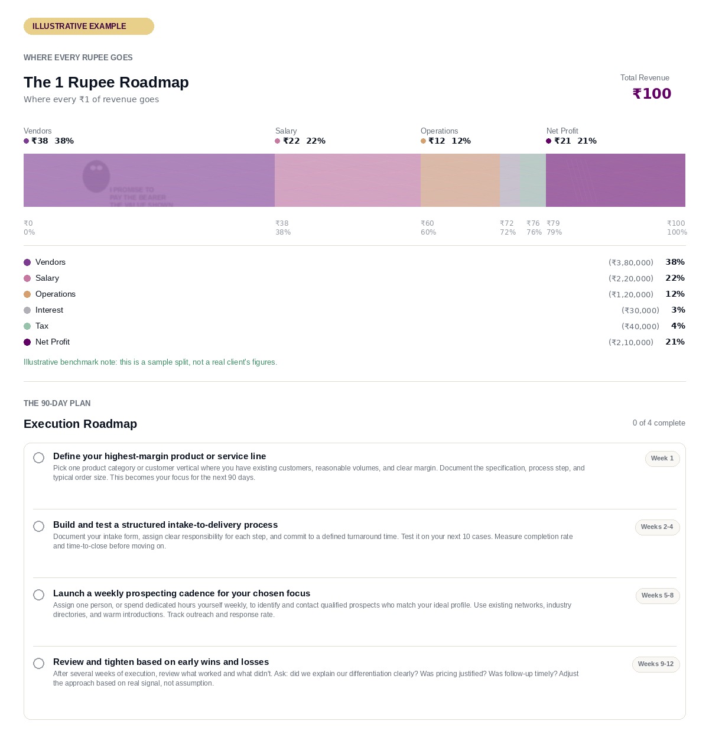709x737 pixels.
Task: Click the 'Illustrative benchmark note' text
Action: point(150,362)
